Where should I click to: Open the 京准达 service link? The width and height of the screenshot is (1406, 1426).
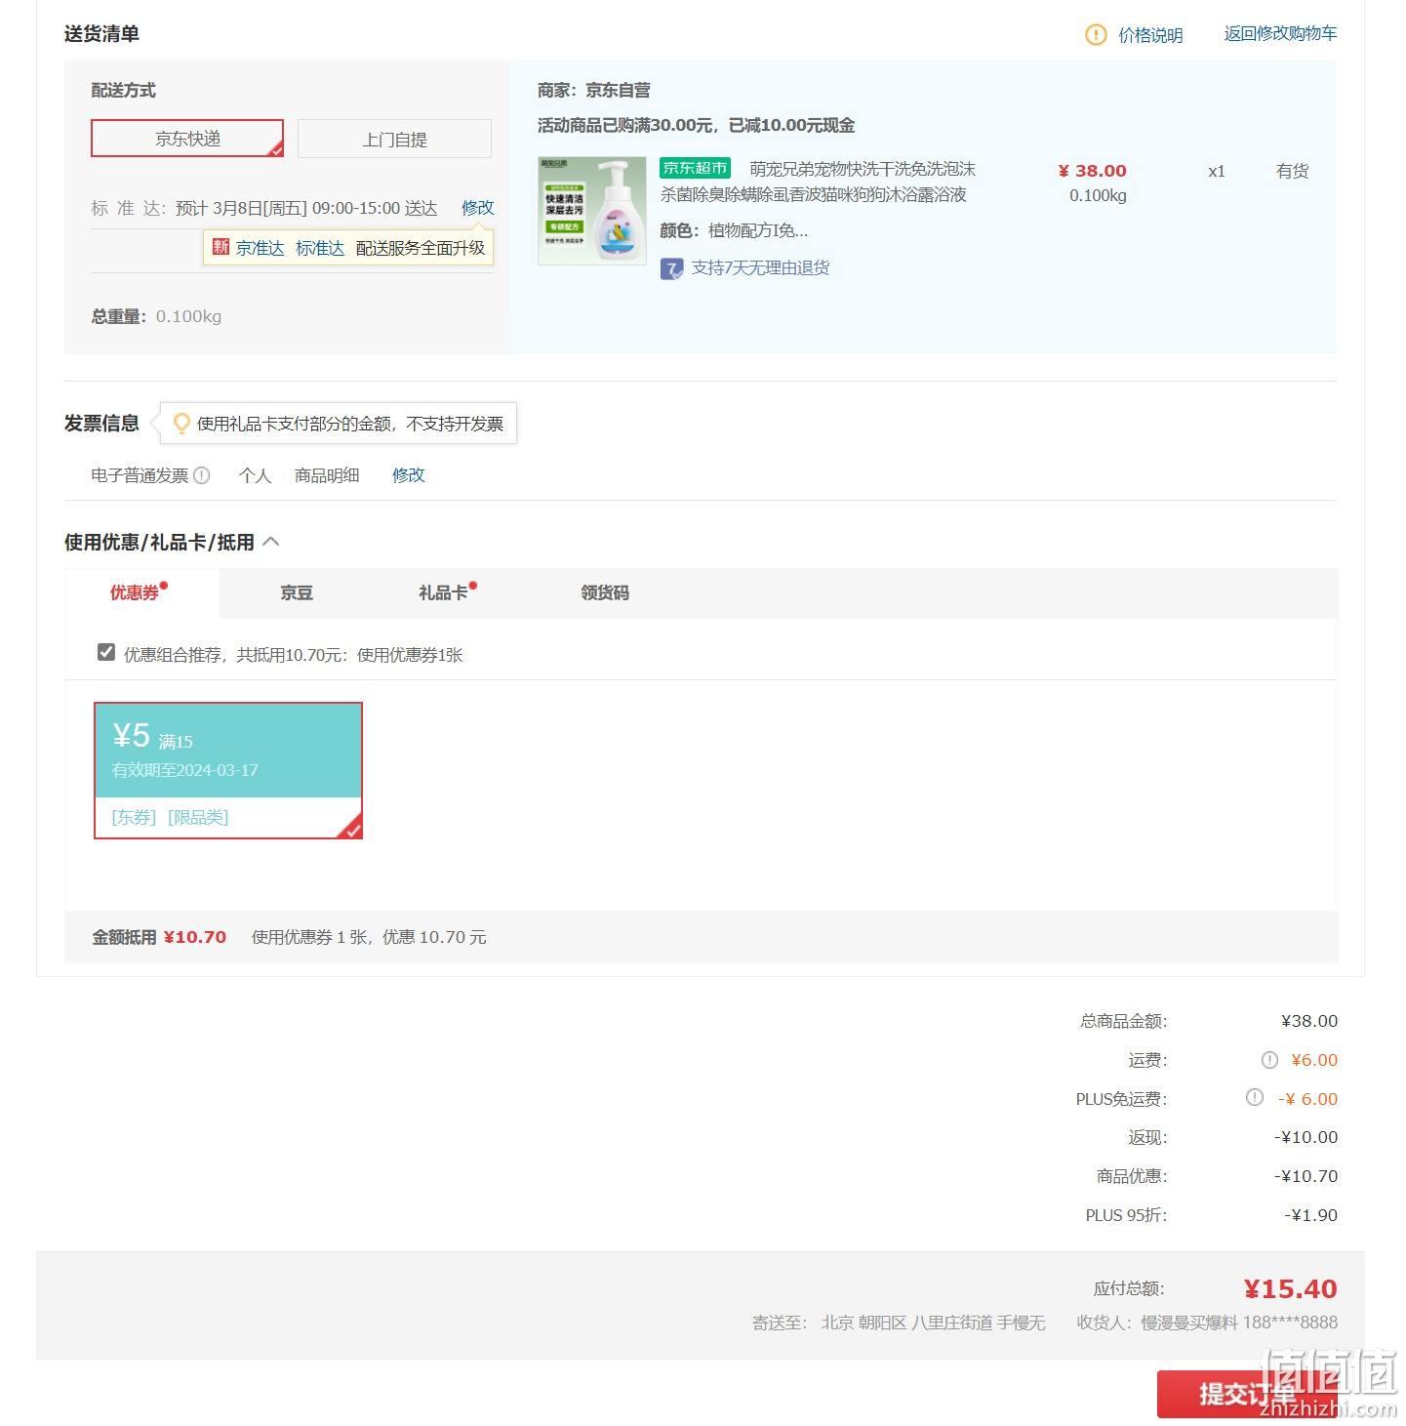pyautogui.click(x=260, y=248)
